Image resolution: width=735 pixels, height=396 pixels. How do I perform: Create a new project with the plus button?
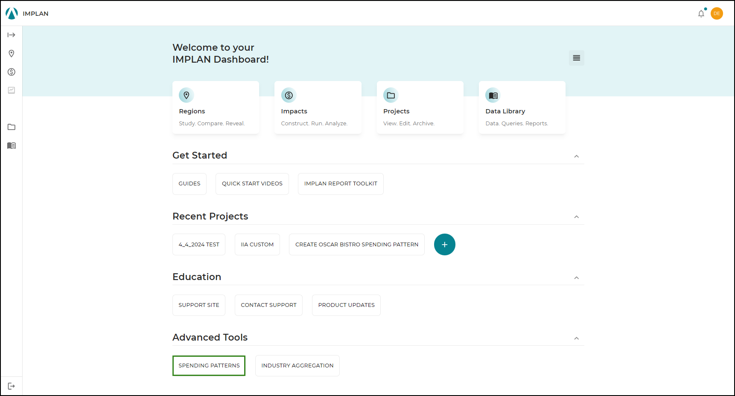coord(444,244)
